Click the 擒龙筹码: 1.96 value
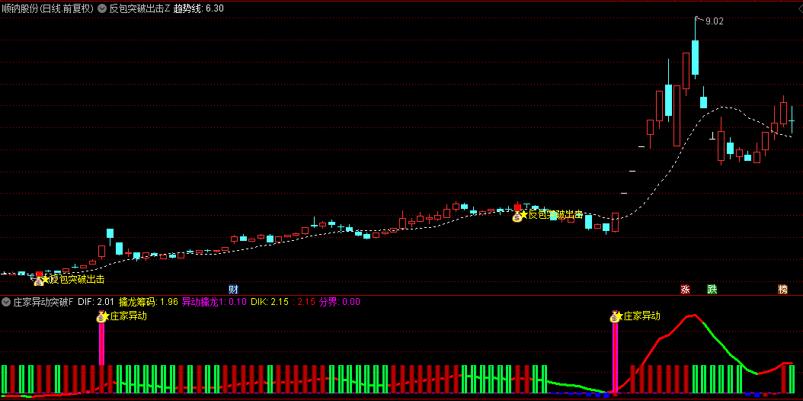The height and width of the screenshot is (401, 803). [148, 302]
